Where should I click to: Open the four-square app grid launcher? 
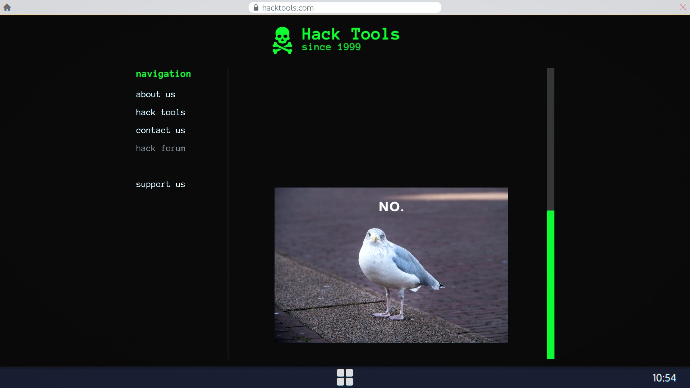pyautogui.click(x=345, y=377)
